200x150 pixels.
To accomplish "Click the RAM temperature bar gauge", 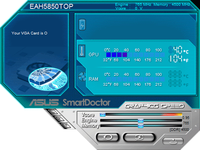I will coord(135,79).
